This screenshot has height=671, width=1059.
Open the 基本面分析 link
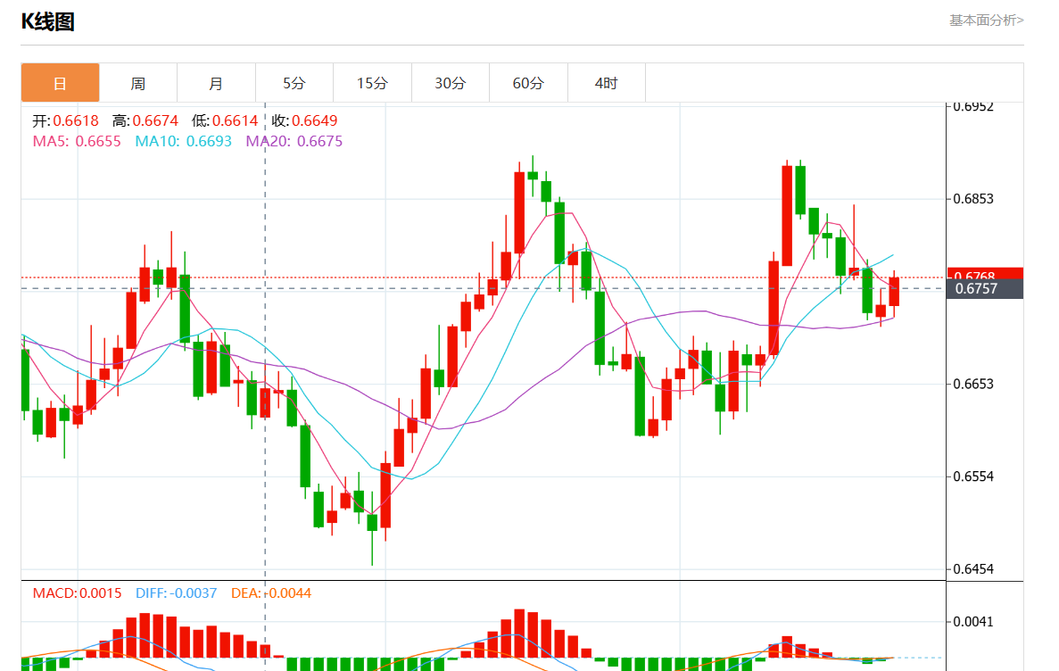click(986, 21)
